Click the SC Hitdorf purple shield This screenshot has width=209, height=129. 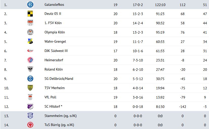pos(30,106)
